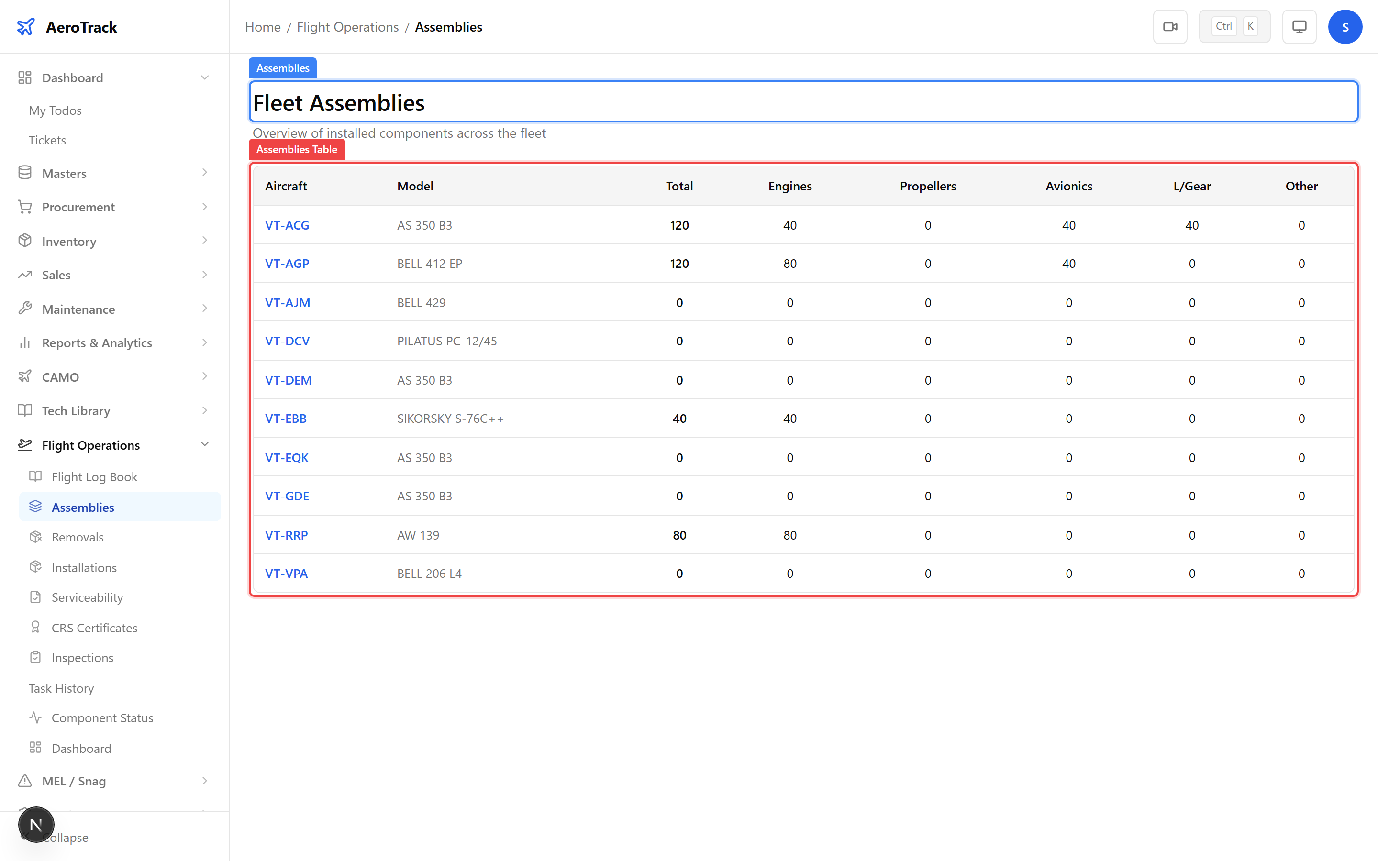Screen dimensions: 1378x861
Task: Open the VT-RRP aircraft link
Action: pyautogui.click(x=287, y=535)
